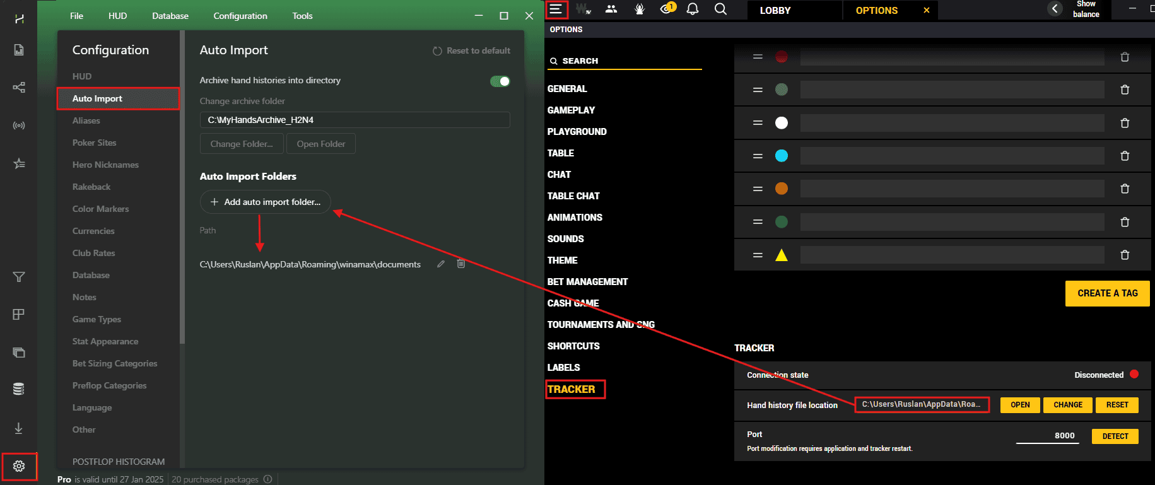Screen dimensions: 1155x485
Task: Open TRACKER options section
Action: pos(572,389)
